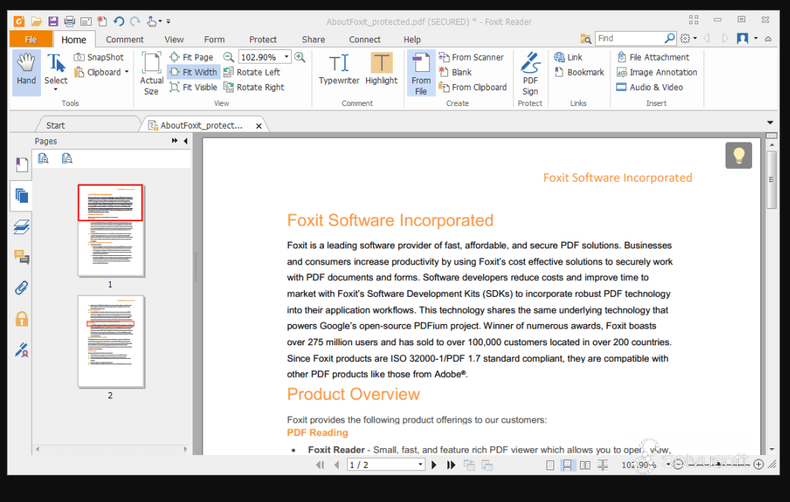Rotate the page left

(252, 73)
